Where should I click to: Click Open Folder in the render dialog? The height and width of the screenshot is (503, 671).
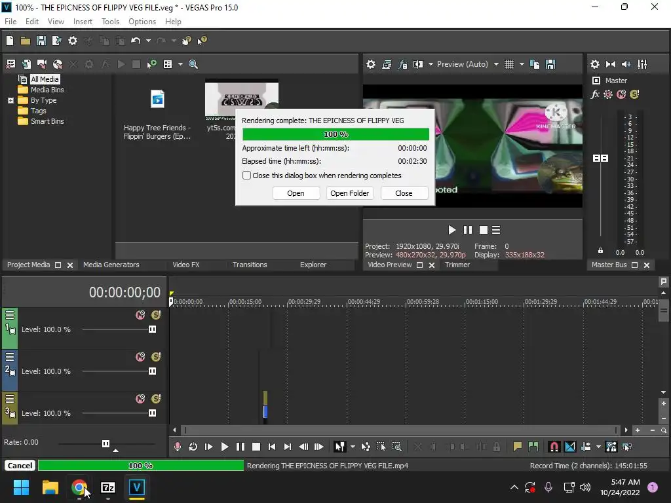point(350,193)
